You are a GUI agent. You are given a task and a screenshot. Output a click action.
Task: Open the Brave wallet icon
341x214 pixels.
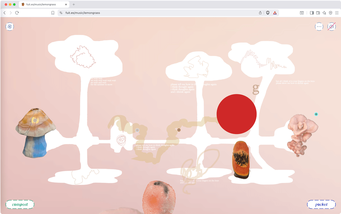[x=318, y=13]
